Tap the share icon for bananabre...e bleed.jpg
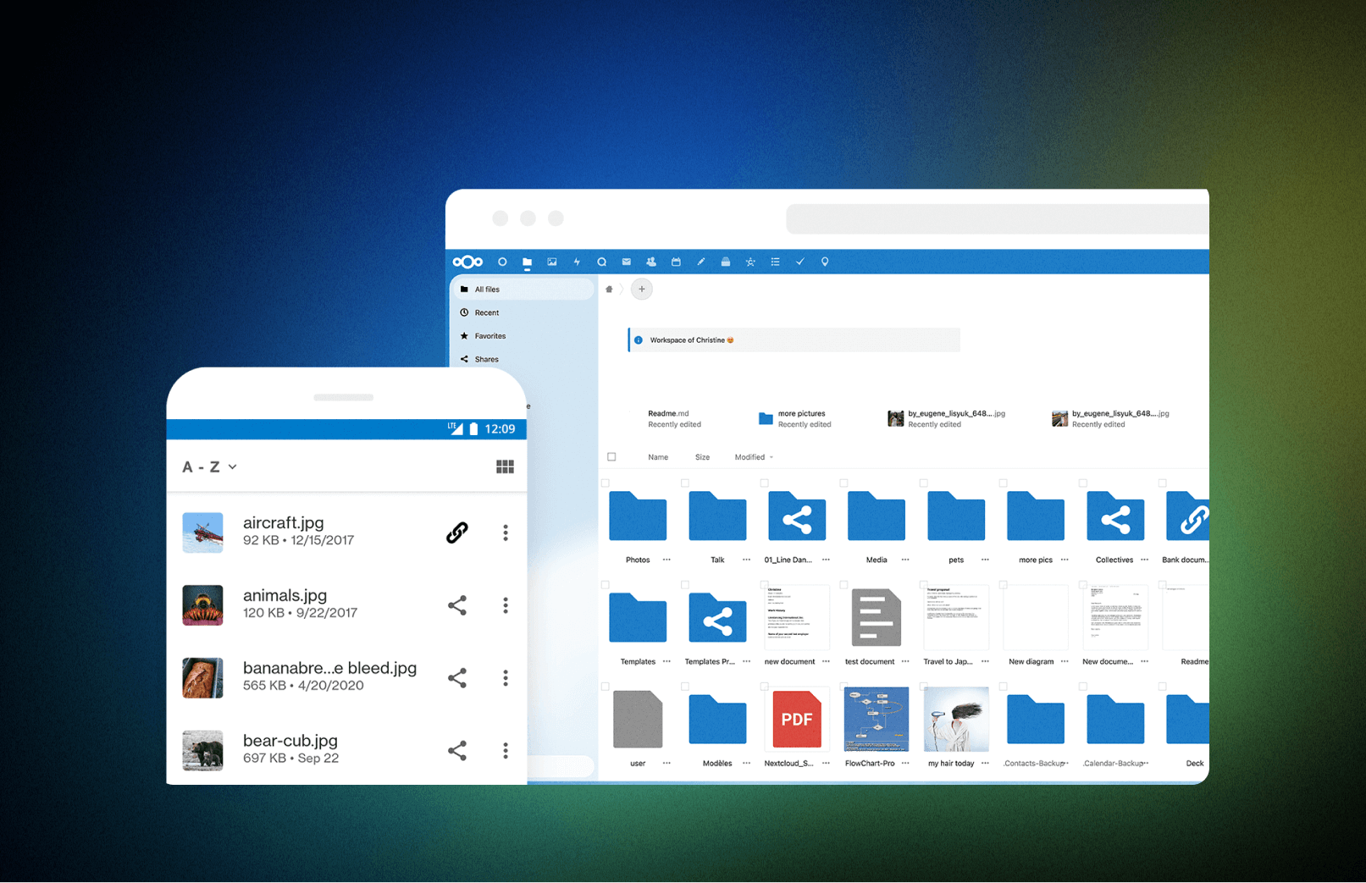Screen dimensions: 1366x883 [x=457, y=678]
